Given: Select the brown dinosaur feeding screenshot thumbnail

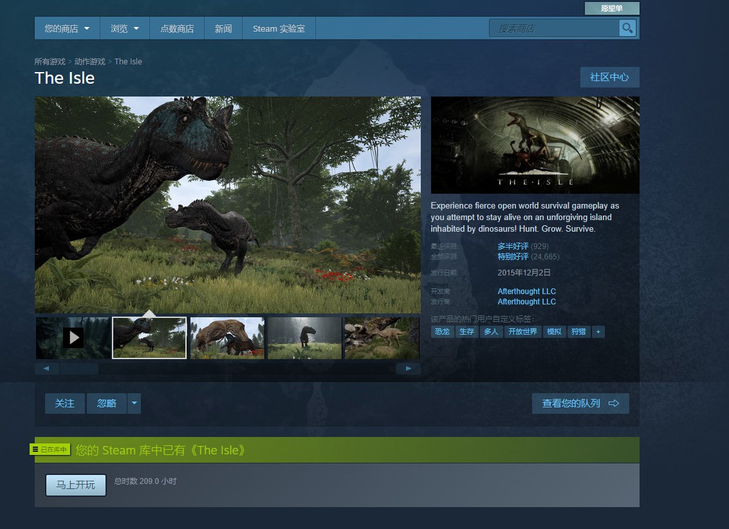Looking at the screenshot, I should [227, 338].
